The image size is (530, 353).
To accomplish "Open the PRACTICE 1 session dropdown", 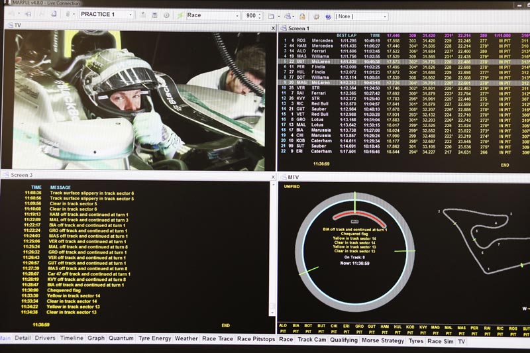I will [106, 15].
